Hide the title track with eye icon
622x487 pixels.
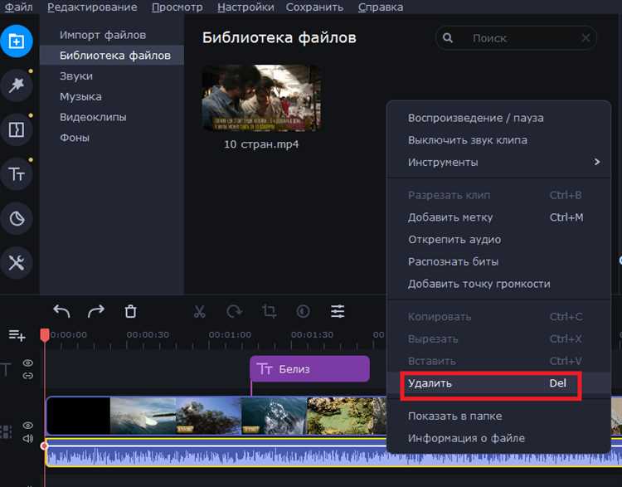28,363
